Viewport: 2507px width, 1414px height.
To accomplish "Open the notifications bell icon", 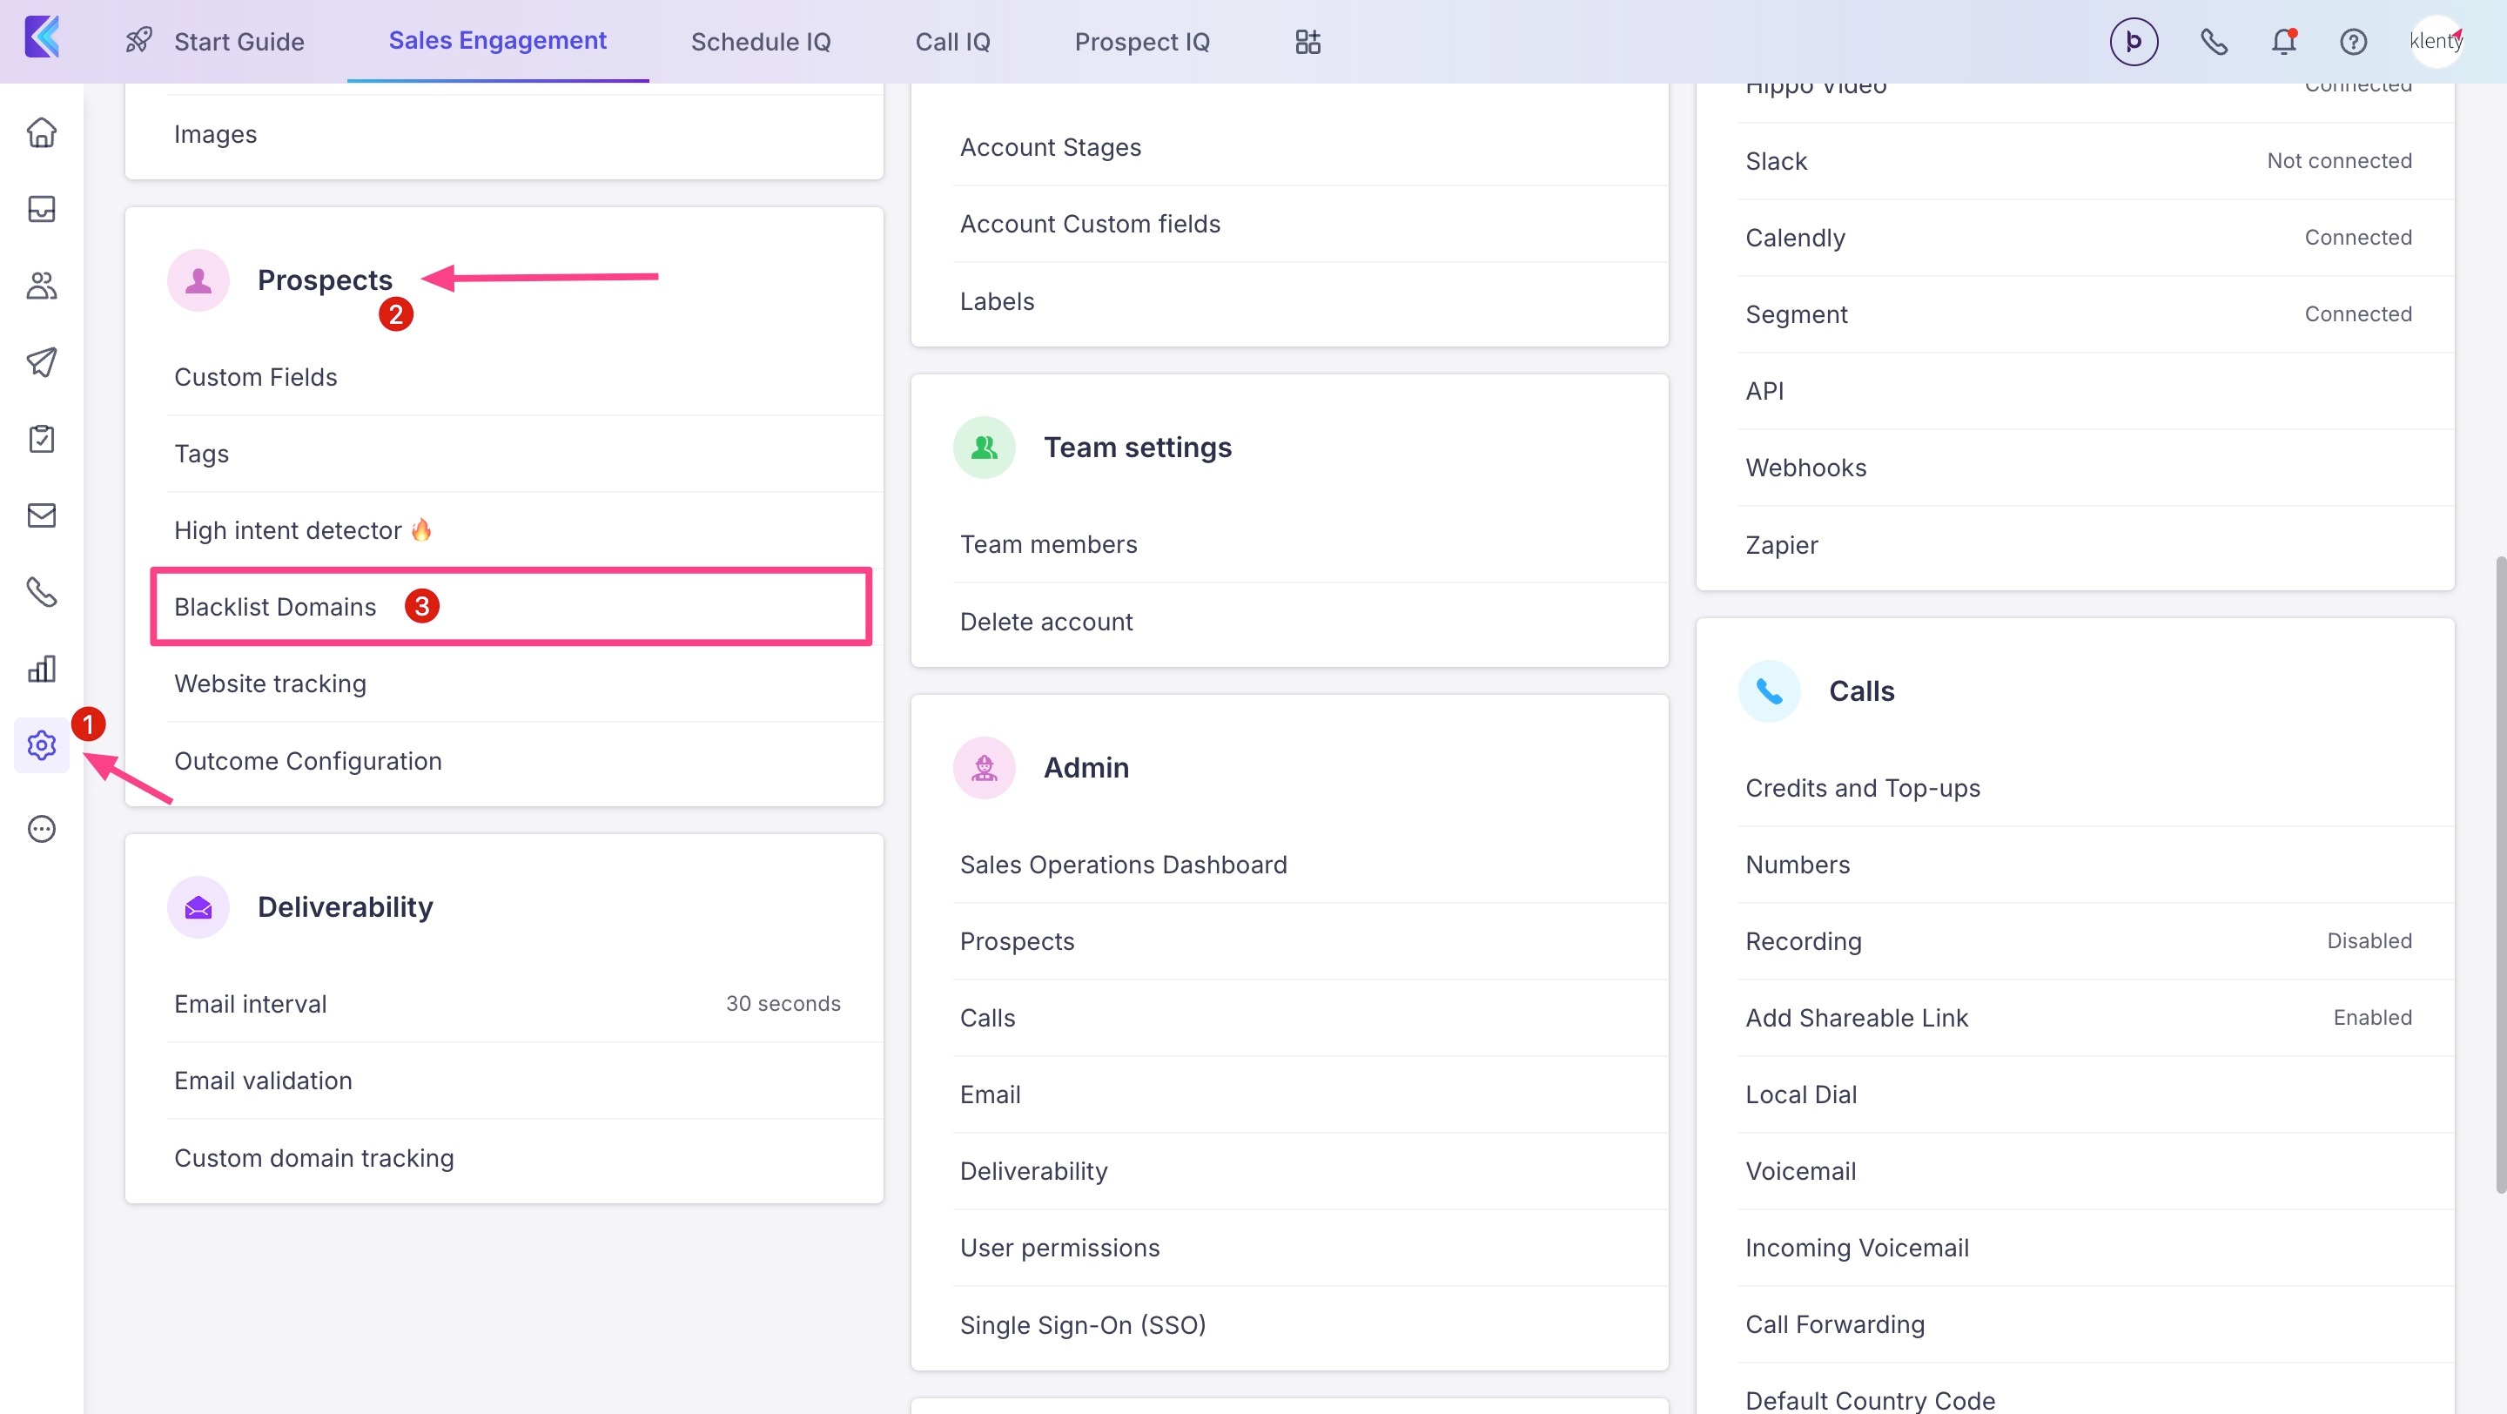I will 2283,42.
